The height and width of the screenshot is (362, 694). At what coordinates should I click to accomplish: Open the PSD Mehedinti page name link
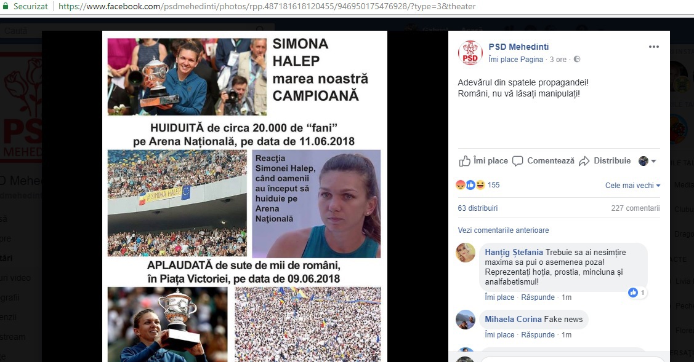[x=518, y=47]
